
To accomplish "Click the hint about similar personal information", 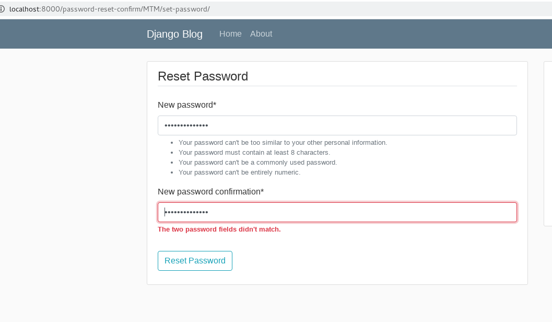I will click(x=283, y=142).
